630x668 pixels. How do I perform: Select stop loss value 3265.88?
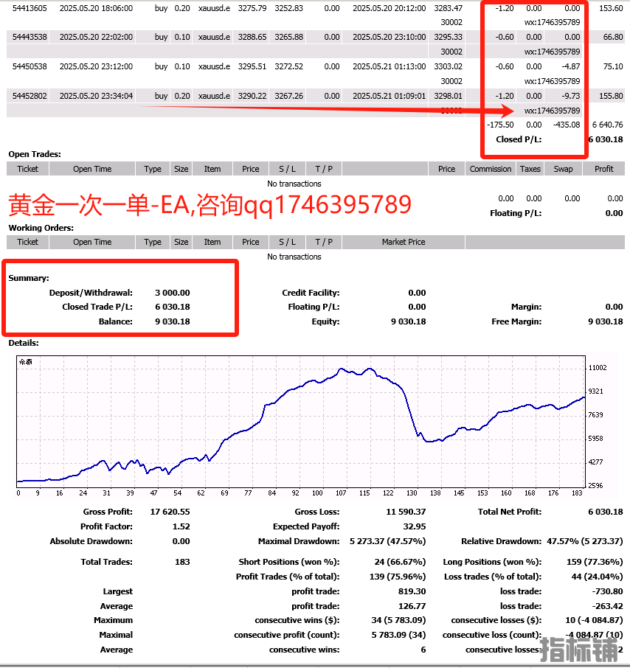289,37
